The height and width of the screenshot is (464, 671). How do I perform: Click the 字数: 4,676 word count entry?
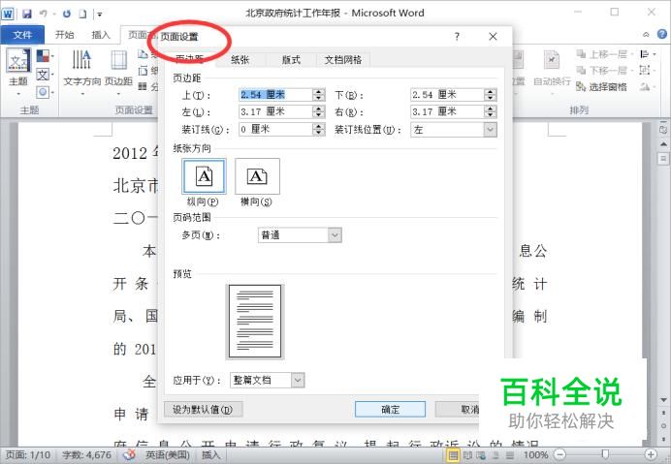(87, 455)
